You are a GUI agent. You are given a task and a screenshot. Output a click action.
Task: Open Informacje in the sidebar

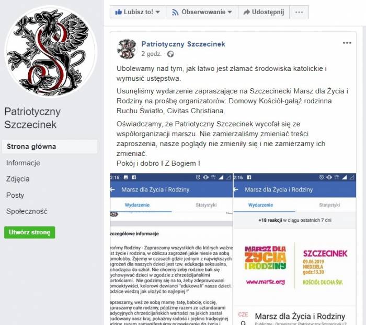(x=23, y=163)
